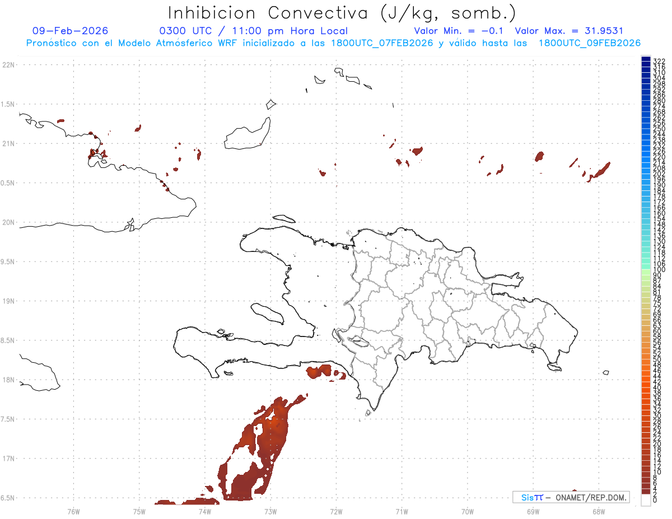Click the "17N" latitude label
672x519 pixels.
coord(8,459)
